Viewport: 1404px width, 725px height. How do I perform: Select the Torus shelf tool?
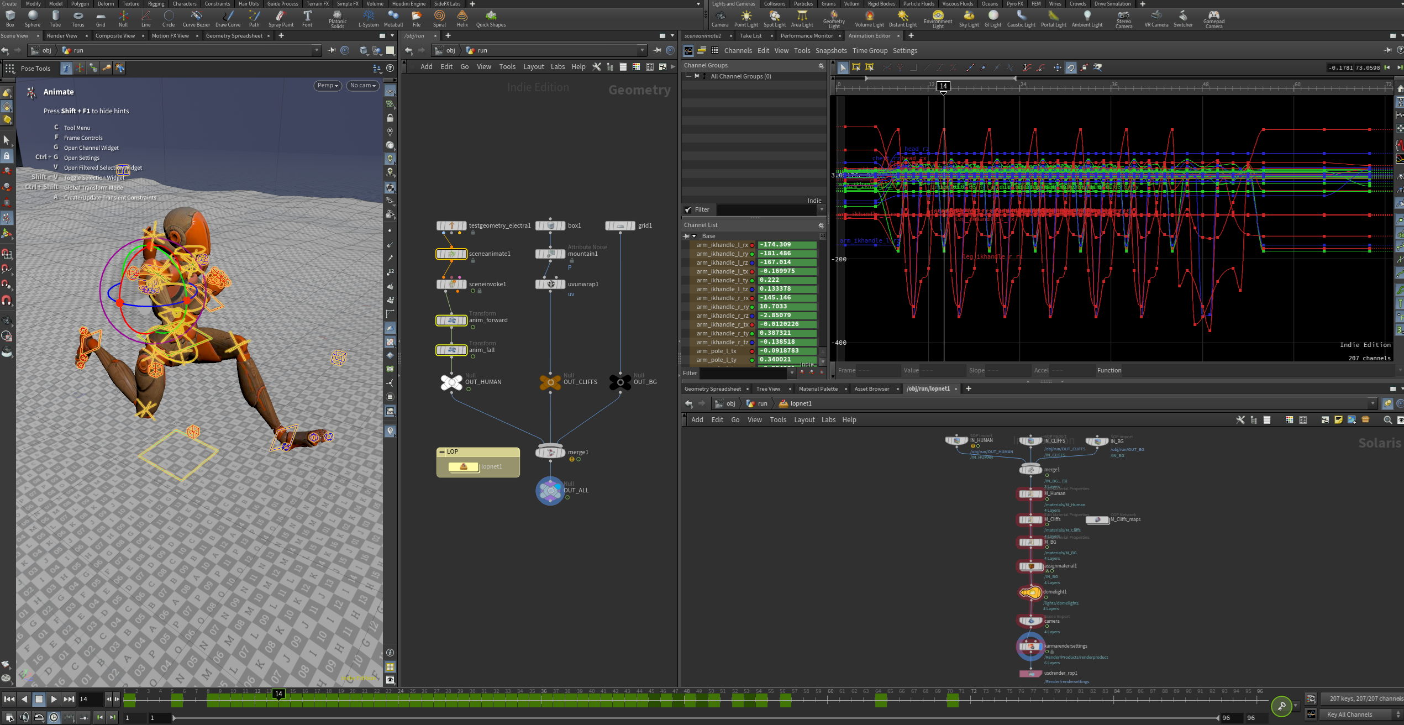click(78, 18)
